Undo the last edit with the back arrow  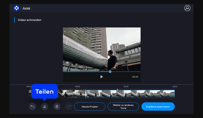[32, 106]
